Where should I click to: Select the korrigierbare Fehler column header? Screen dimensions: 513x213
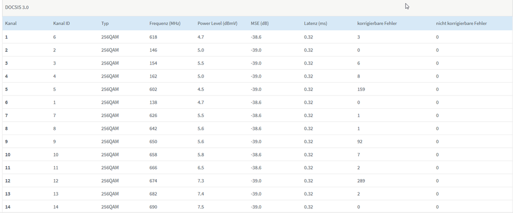pyautogui.click(x=377, y=24)
